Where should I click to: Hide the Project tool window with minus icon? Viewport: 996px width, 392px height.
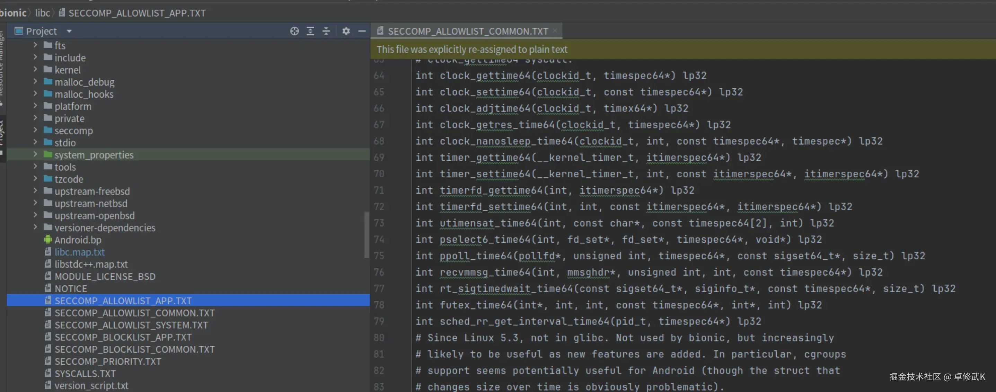[362, 31]
